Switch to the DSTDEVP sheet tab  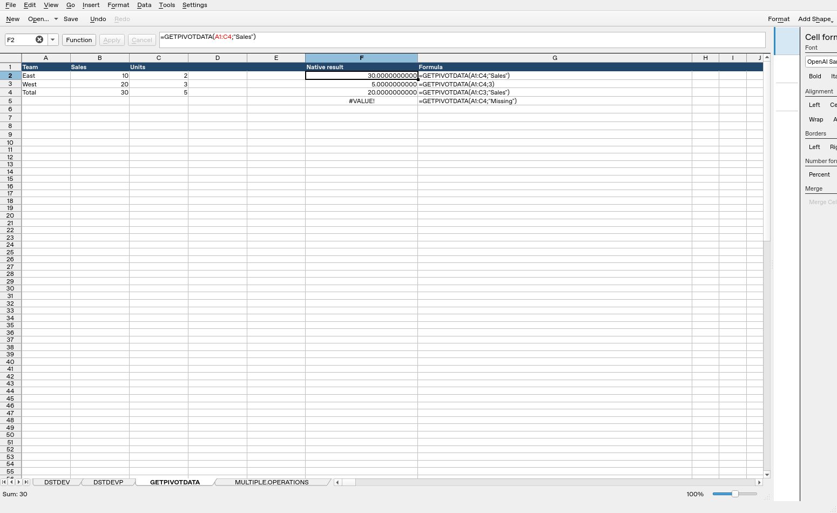tap(108, 482)
